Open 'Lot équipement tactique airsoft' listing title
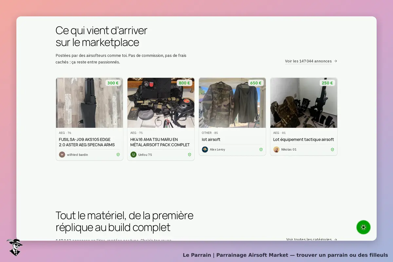The image size is (393, 262). tap(304, 140)
